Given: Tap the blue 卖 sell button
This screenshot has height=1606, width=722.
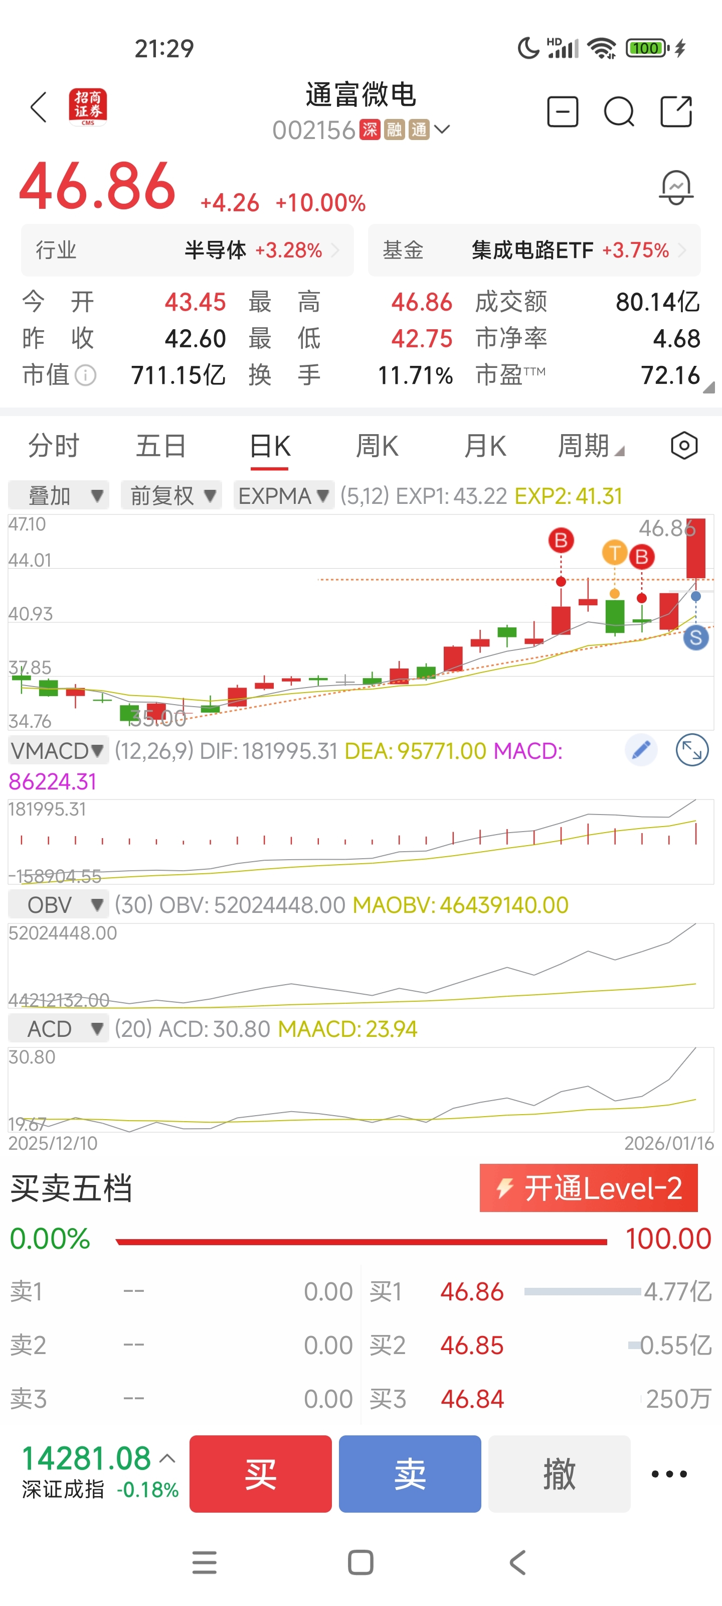Looking at the screenshot, I should [x=410, y=1474].
